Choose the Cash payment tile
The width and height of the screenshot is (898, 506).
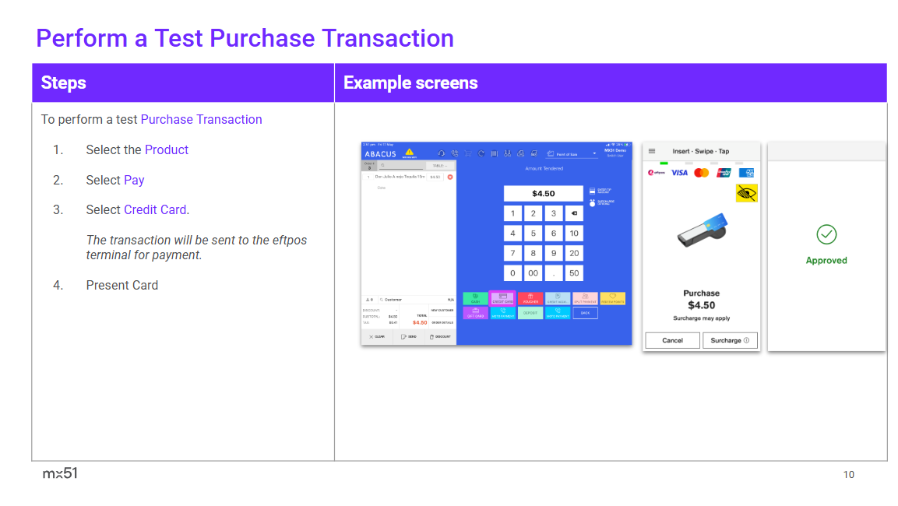(x=475, y=299)
